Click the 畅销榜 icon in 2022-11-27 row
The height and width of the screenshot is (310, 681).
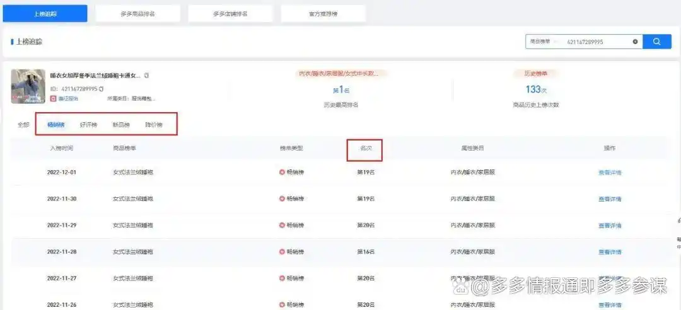tap(282, 278)
